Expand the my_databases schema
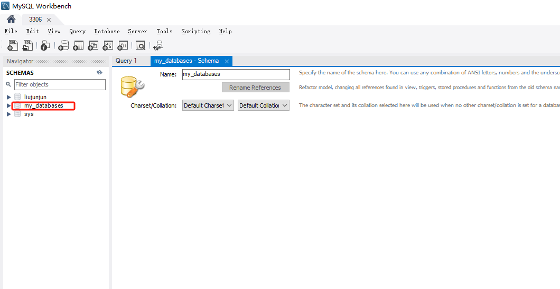This screenshot has height=289, width=560. pos(8,105)
